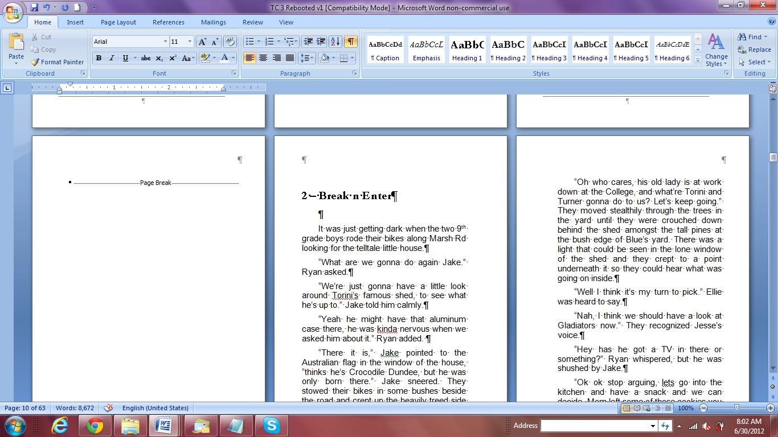Click the Grow Font icon
The width and height of the screenshot is (778, 437).
coord(202,42)
